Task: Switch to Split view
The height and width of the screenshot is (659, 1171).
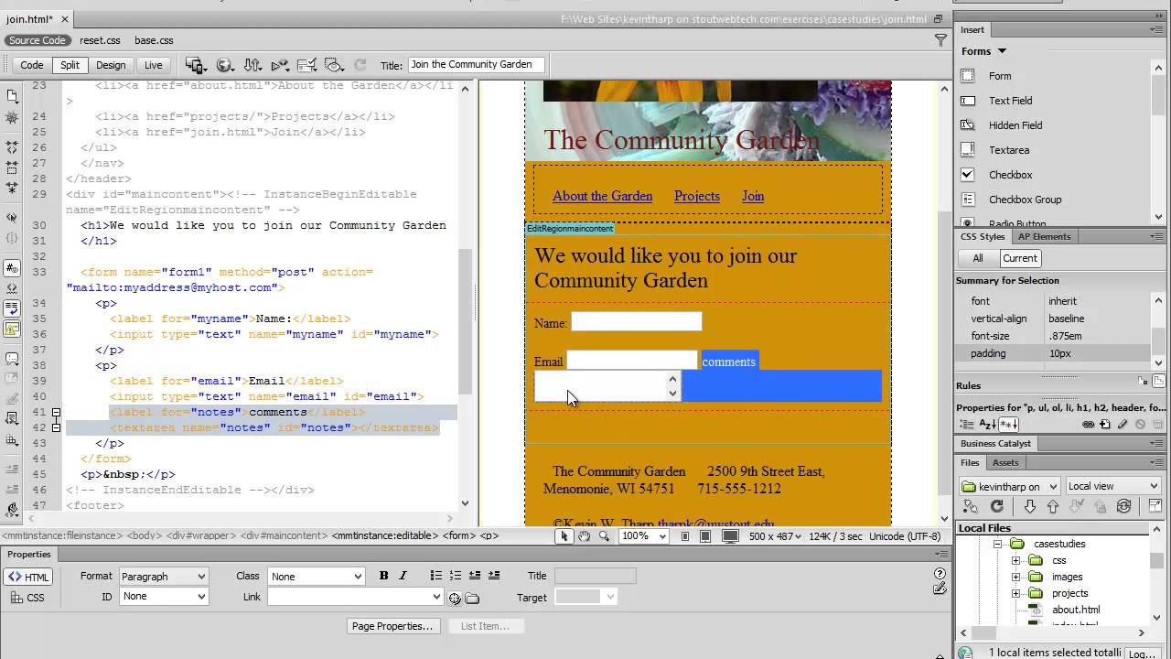Action: tap(70, 65)
